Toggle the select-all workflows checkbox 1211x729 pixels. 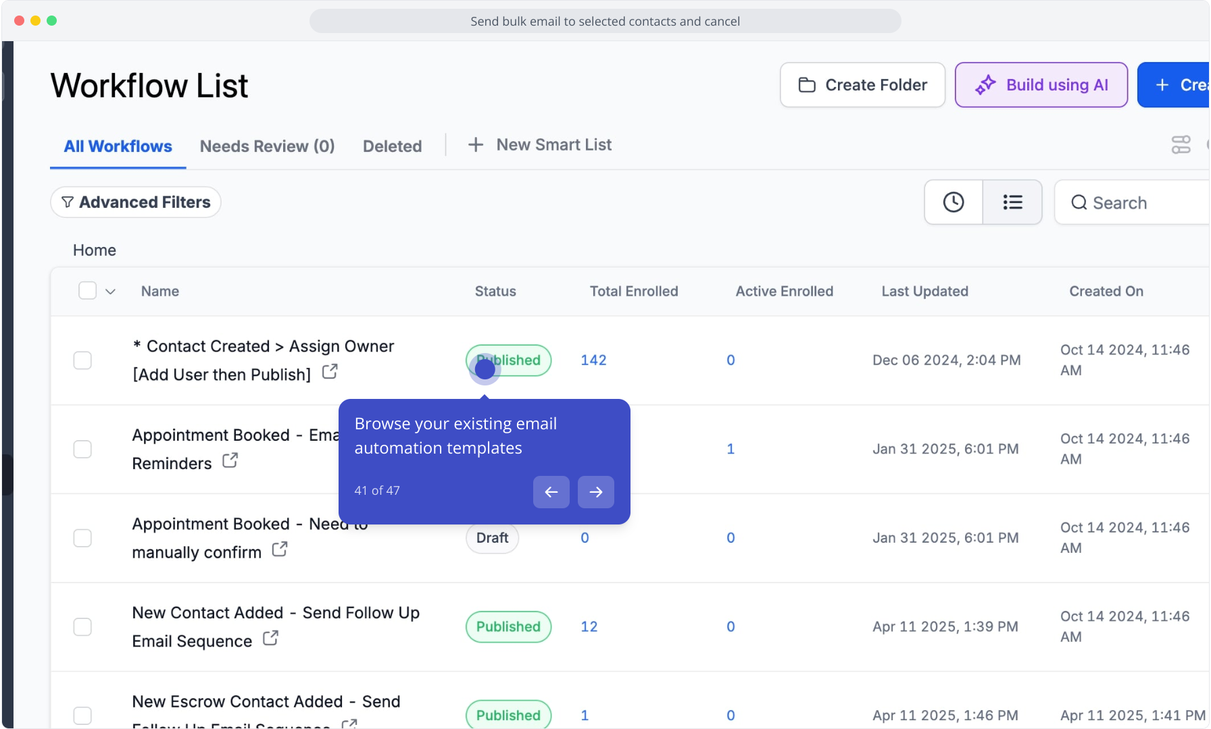(x=87, y=291)
